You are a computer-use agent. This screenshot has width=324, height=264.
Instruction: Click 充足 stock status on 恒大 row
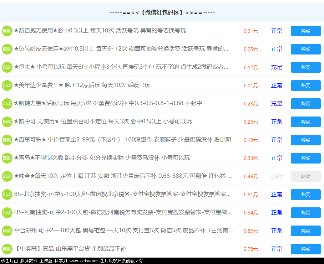tap(277, 67)
